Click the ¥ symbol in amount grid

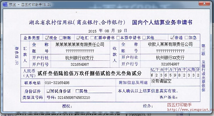click(152, 75)
